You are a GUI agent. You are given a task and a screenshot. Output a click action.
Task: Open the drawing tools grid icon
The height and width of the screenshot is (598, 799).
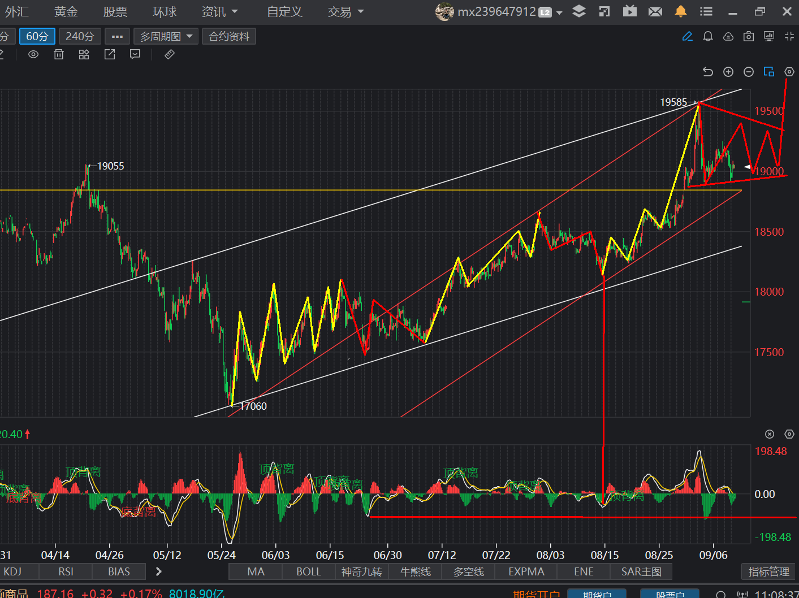point(84,54)
